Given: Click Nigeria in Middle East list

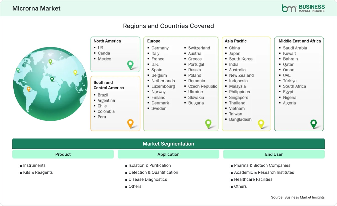Looking at the screenshot, I should [290, 97].
